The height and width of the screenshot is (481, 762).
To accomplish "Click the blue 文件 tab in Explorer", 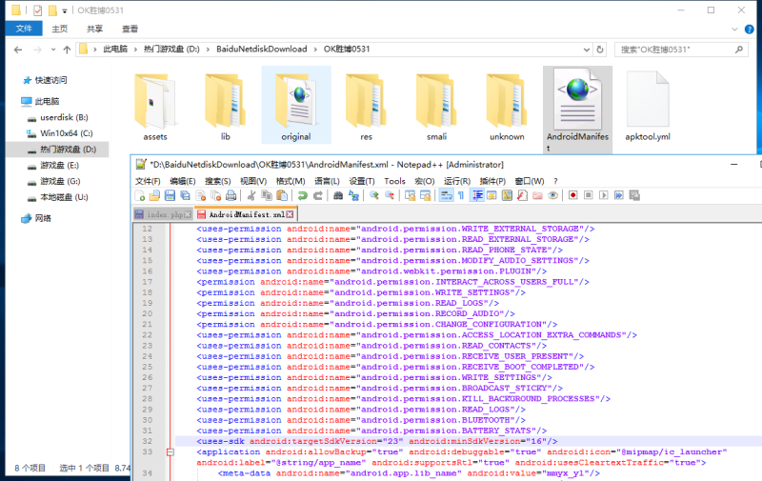I will [24, 29].
